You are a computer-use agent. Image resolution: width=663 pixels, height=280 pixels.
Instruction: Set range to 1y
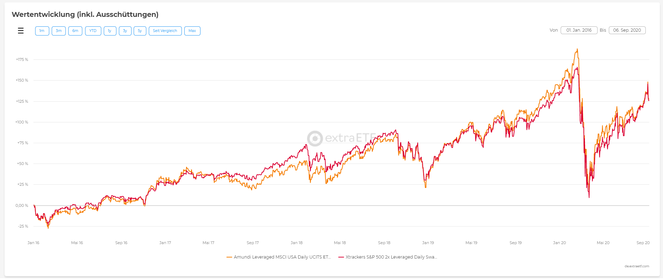[x=110, y=31]
